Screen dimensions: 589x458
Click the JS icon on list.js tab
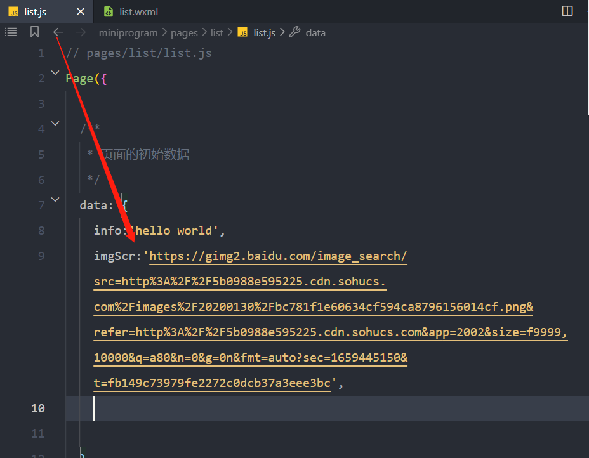pyautogui.click(x=13, y=11)
